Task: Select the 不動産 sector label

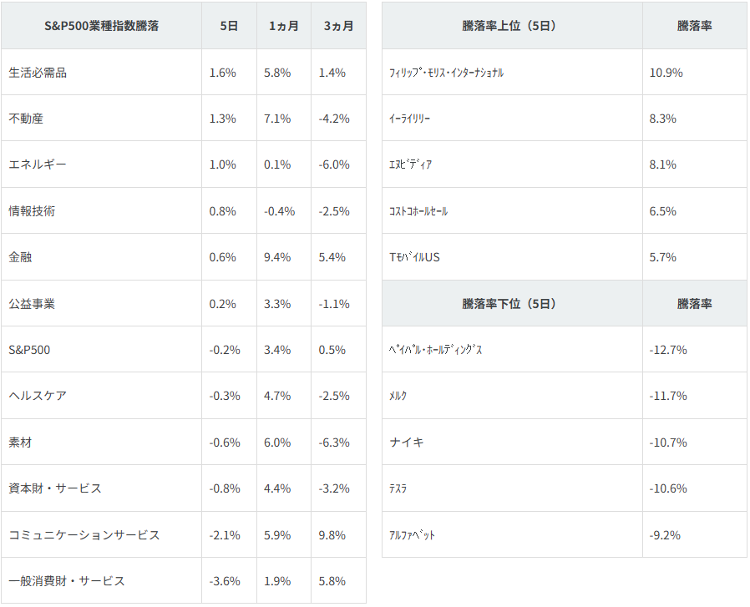Action: [26, 119]
